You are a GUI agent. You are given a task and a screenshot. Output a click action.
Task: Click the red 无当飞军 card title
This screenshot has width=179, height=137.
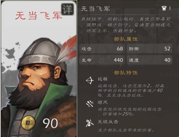(39, 16)
